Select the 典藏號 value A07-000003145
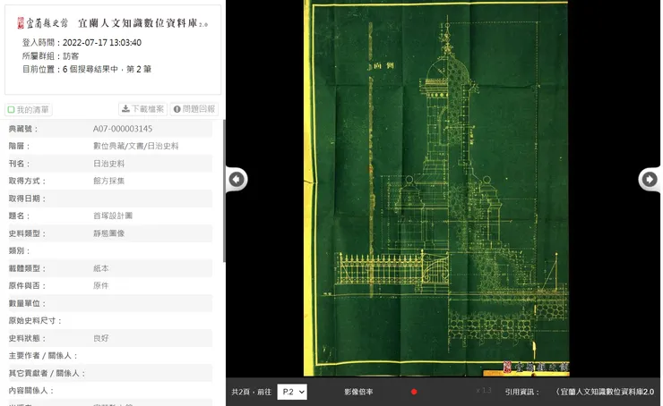 [123, 129]
